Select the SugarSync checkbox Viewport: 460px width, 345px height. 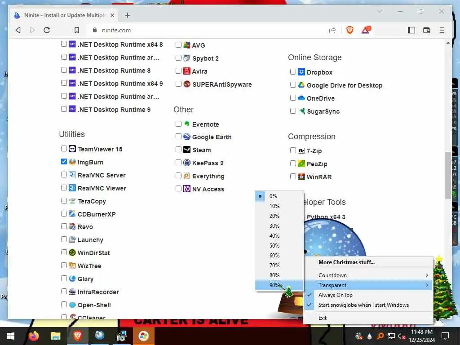[x=293, y=111]
